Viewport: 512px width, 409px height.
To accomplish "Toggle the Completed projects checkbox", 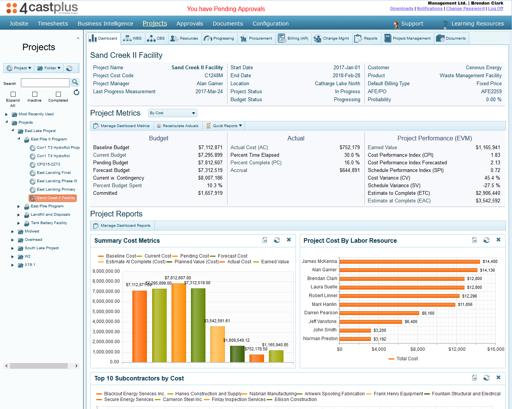I will [x=58, y=94].
